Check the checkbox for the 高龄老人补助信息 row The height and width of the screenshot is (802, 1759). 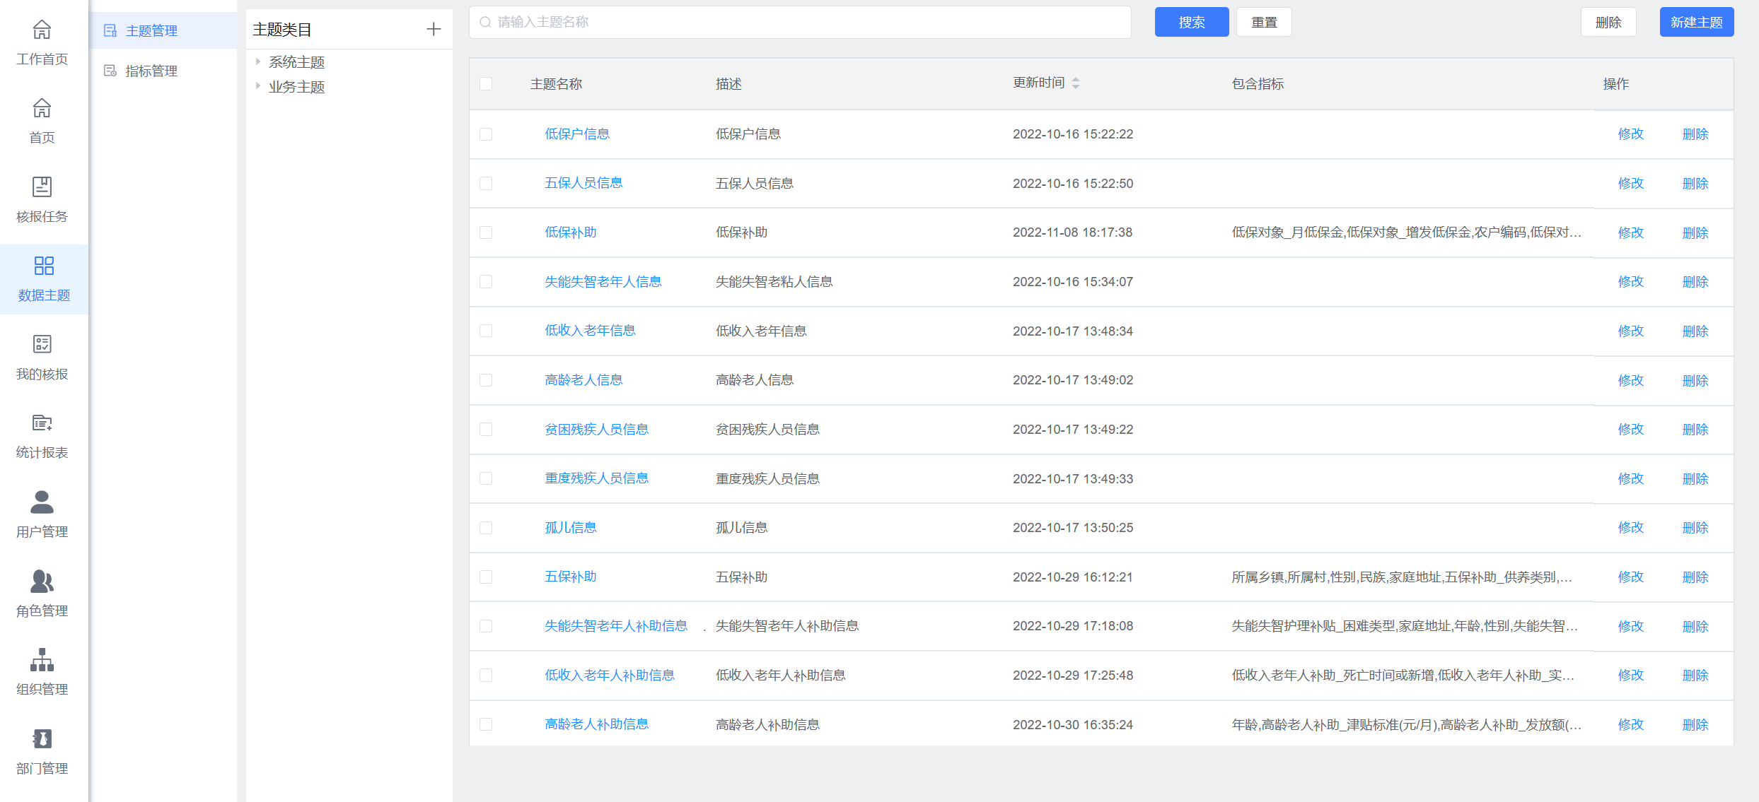[x=486, y=724]
